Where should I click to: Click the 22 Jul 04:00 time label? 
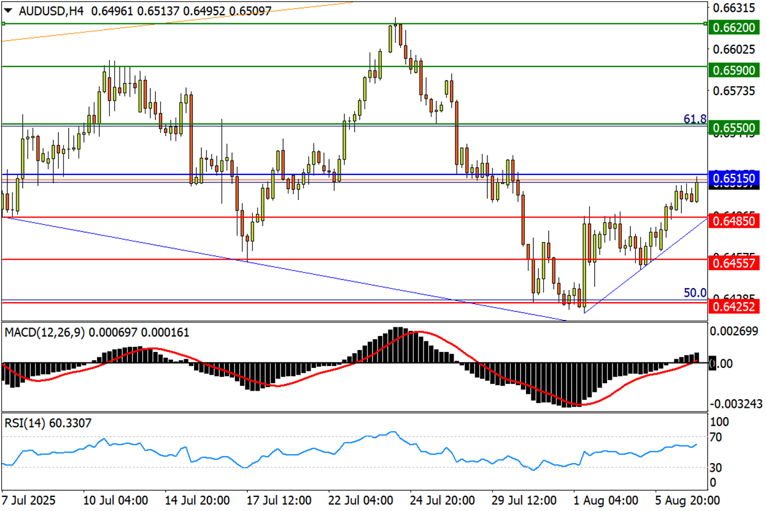(x=360, y=500)
